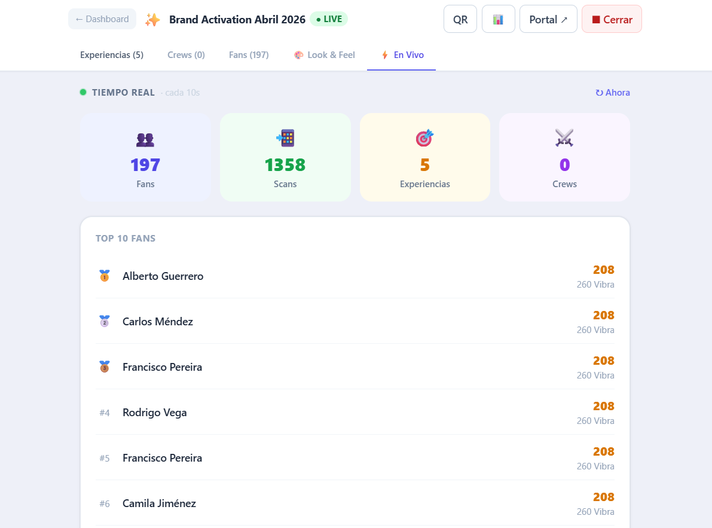Click the #5 rank label
Image resolution: width=712 pixels, height=528 pixels.
pyautogui.click(x=105, y=458)
